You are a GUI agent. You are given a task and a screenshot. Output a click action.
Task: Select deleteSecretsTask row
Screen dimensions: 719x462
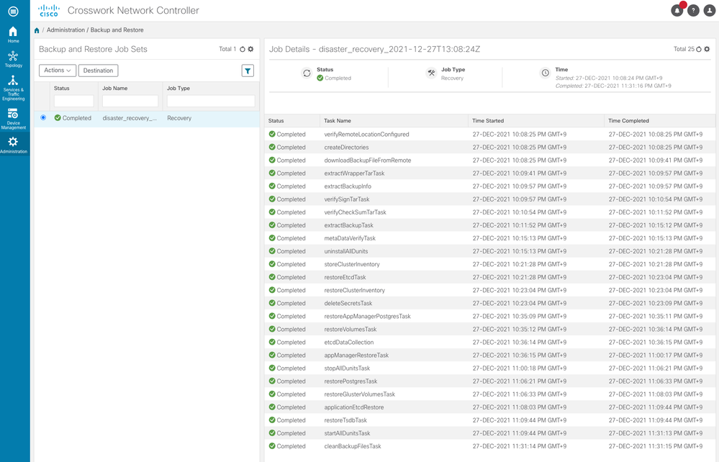coord(489,303)
